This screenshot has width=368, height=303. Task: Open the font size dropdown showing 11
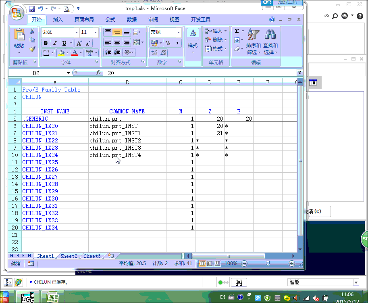coord(96,32)
